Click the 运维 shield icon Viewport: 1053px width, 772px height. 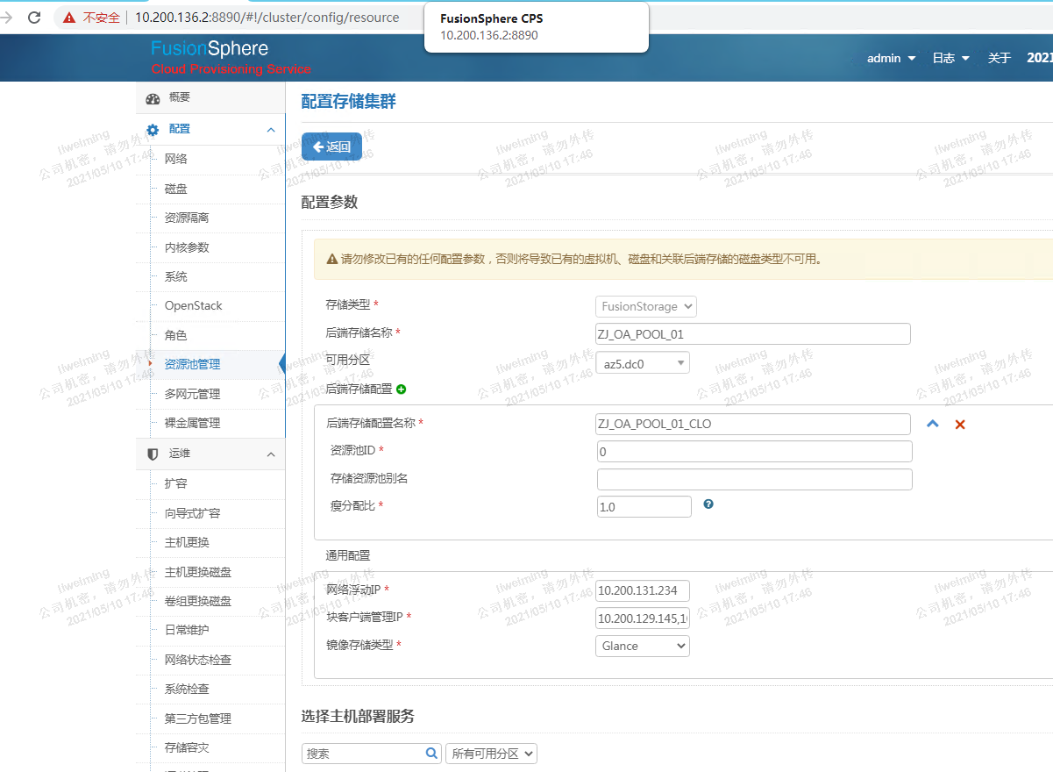[153, 454]
